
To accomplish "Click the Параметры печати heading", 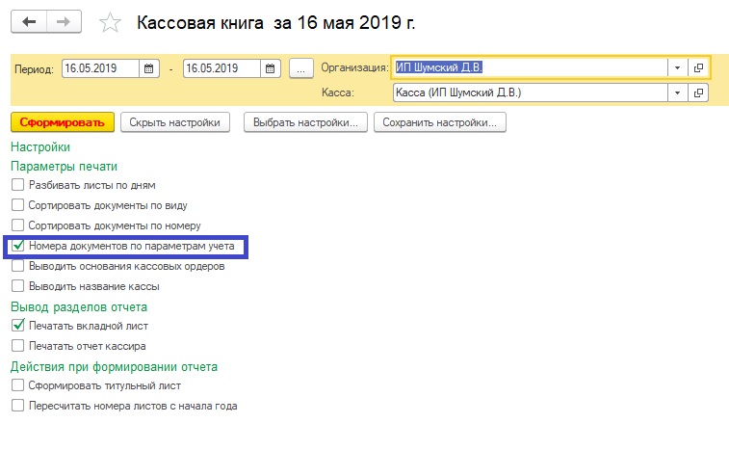I will [65, 167].
